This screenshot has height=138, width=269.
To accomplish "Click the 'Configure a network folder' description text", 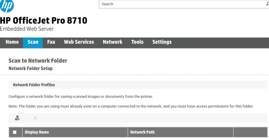I will (81, 97).
